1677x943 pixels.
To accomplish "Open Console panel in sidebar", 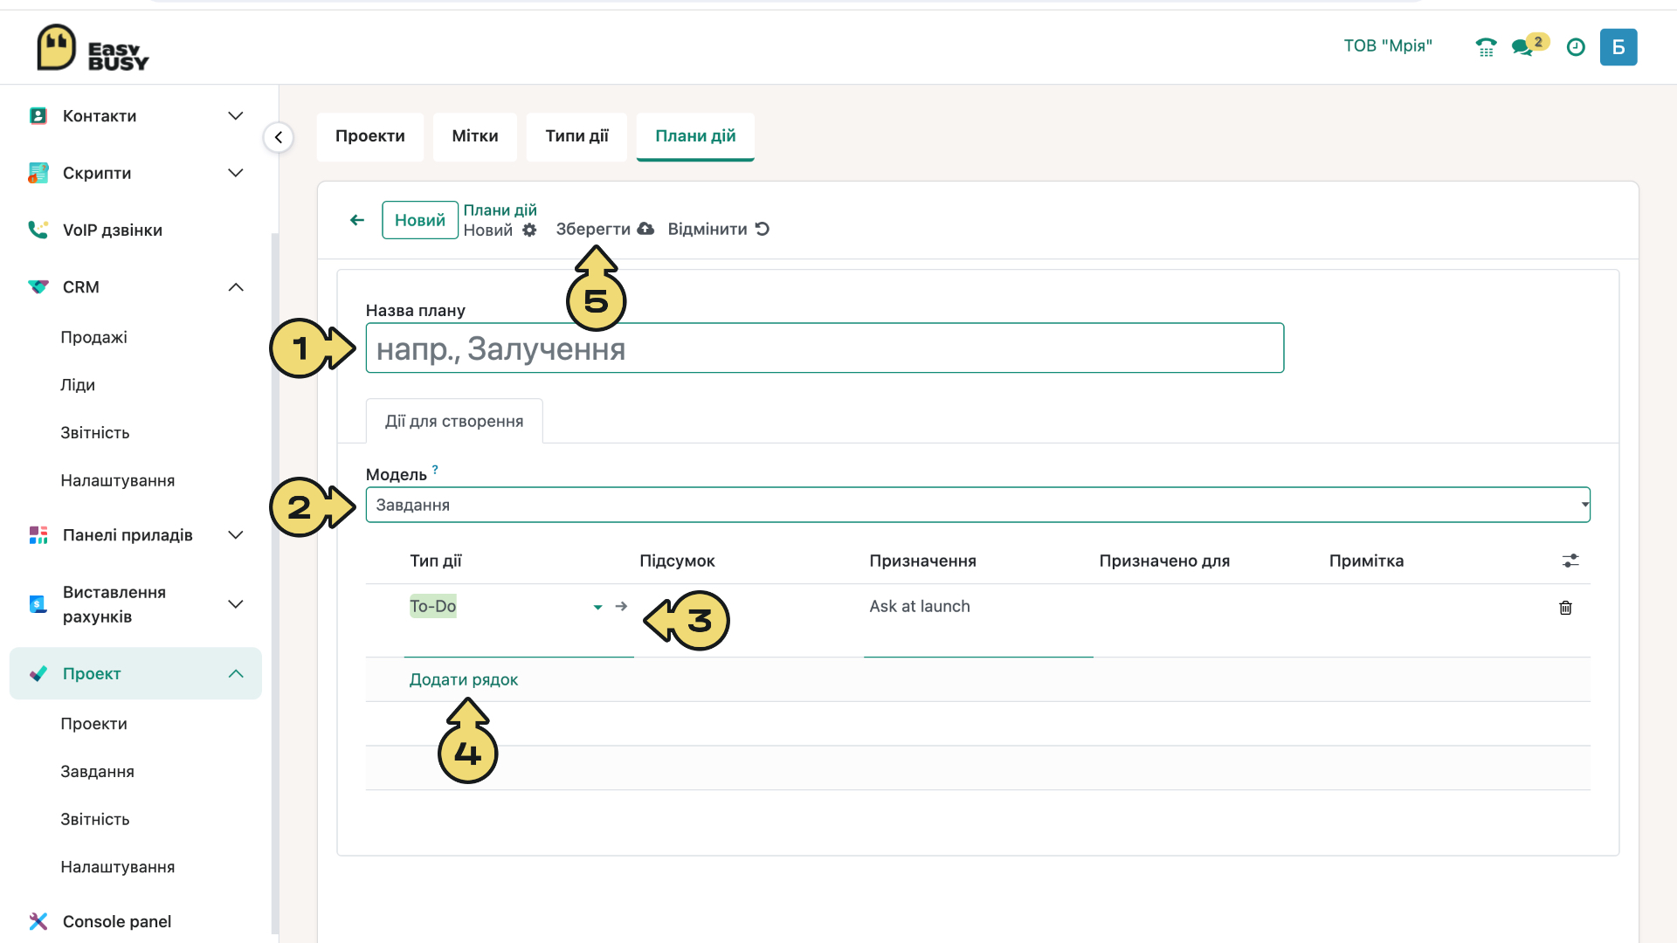I will pyautogui.click(x=117, y=921).
